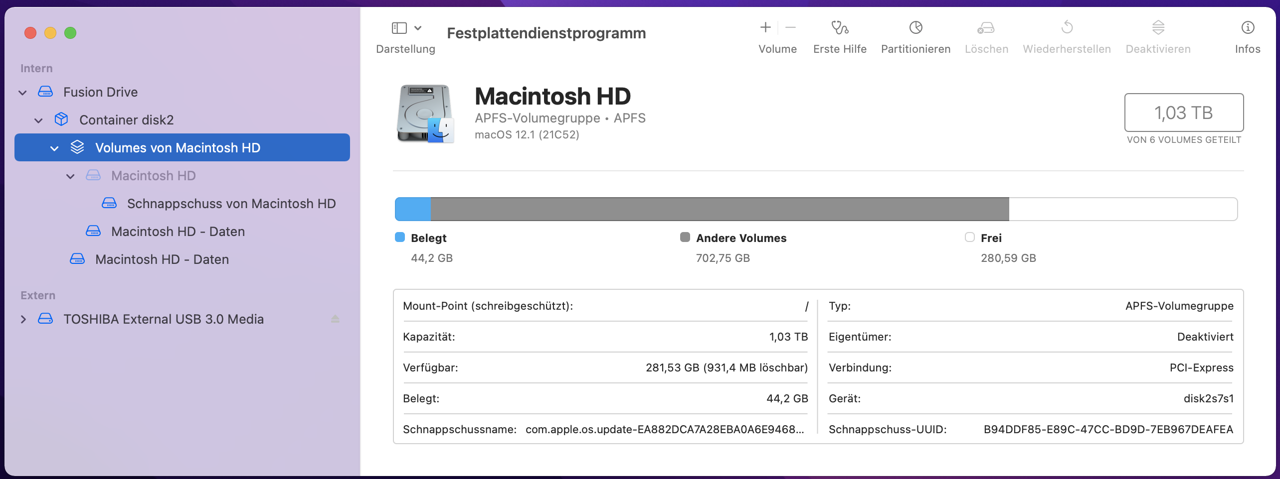The image size is (1280, 479).
Task: Add a volume with the plus icon
Action: click(765, 28)
